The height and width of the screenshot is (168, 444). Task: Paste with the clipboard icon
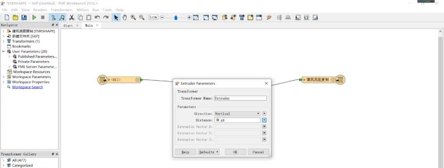(89, 18)
